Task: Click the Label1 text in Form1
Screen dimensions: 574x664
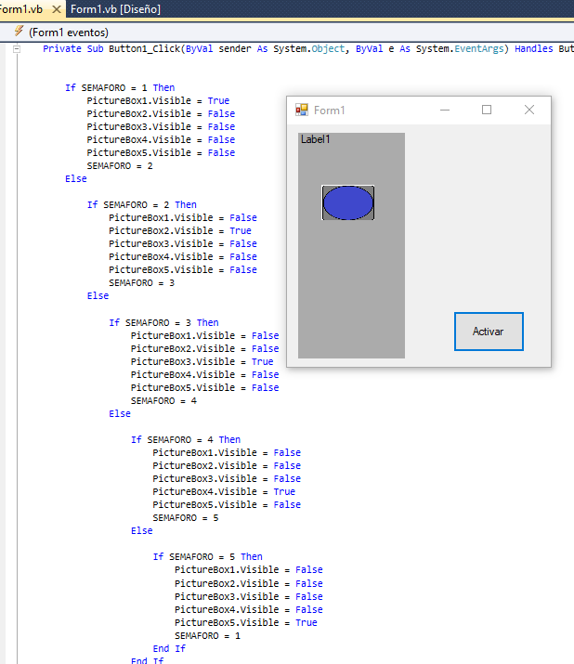Action: point(315,139)
